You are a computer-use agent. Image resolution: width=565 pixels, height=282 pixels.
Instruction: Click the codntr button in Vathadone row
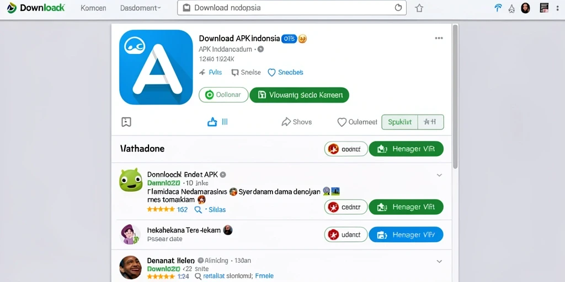(x=346, y=149)
